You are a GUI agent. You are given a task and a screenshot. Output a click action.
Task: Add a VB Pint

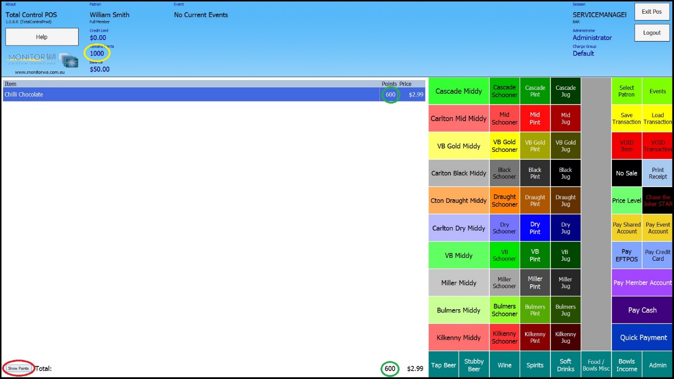pyautogui.click(x=535, y=255)
